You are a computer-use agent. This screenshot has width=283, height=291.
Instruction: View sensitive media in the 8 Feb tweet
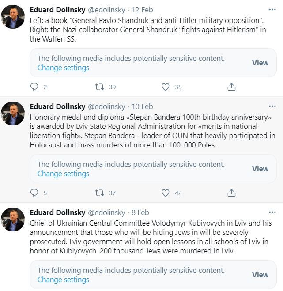click(260, 275)
